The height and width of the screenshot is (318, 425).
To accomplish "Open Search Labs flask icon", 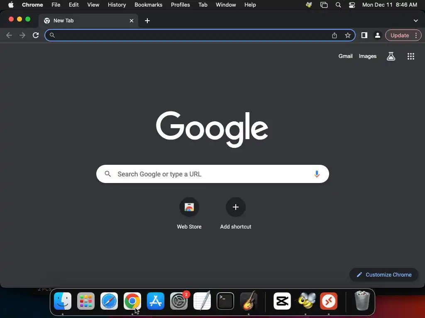I will pyautogui.click(x=391, y=56).
